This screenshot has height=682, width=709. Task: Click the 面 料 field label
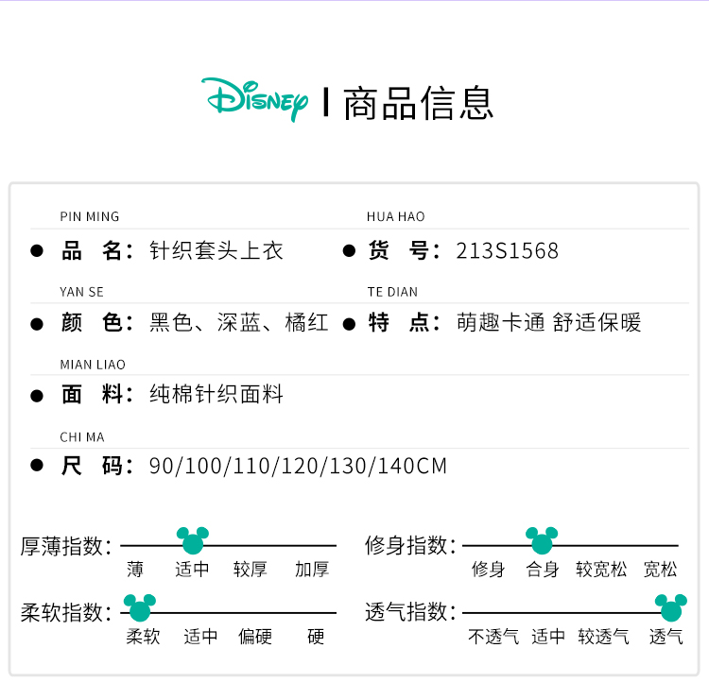tap(97, 394)
